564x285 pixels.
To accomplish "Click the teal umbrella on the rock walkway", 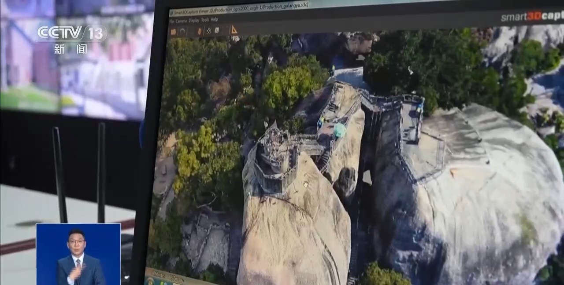I will pos(339,130).
